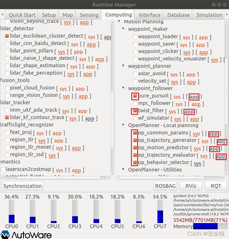Tick waypoint_loader checkbox

click(135, 37)
